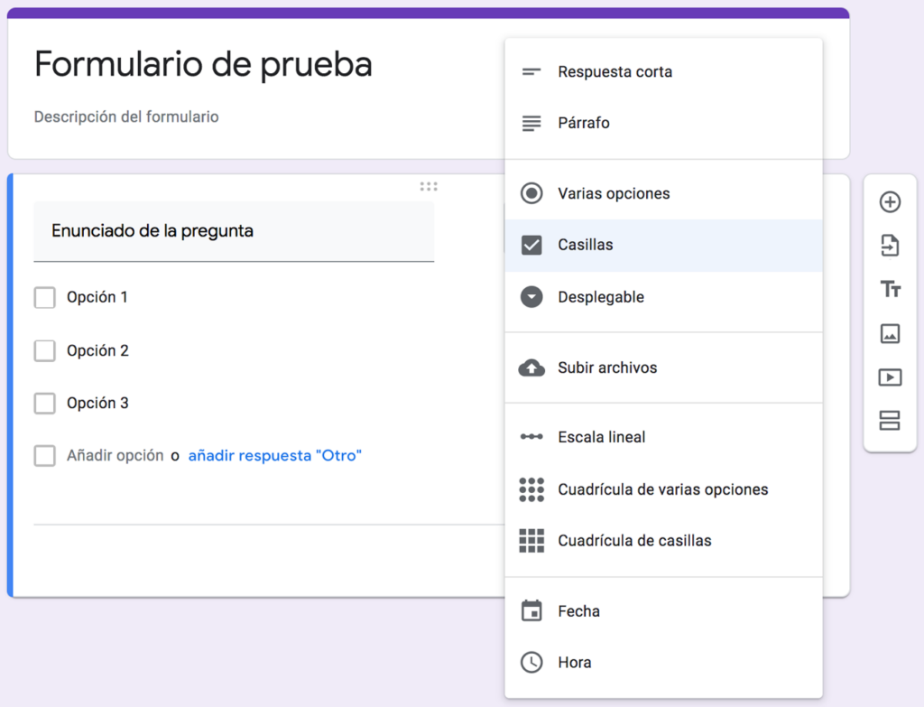Pick the Casillas option in menu

tap(586, 245)
